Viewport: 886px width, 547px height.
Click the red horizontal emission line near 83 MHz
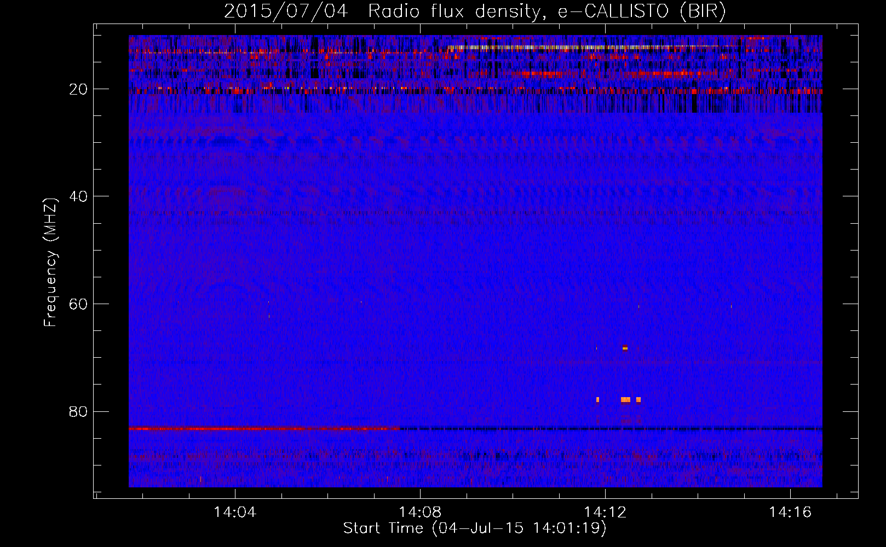pyautogui.click(x=264, y=428)
